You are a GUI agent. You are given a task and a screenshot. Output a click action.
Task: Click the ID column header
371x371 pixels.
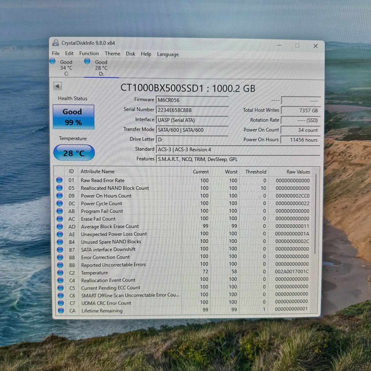[x=71, y=172]
